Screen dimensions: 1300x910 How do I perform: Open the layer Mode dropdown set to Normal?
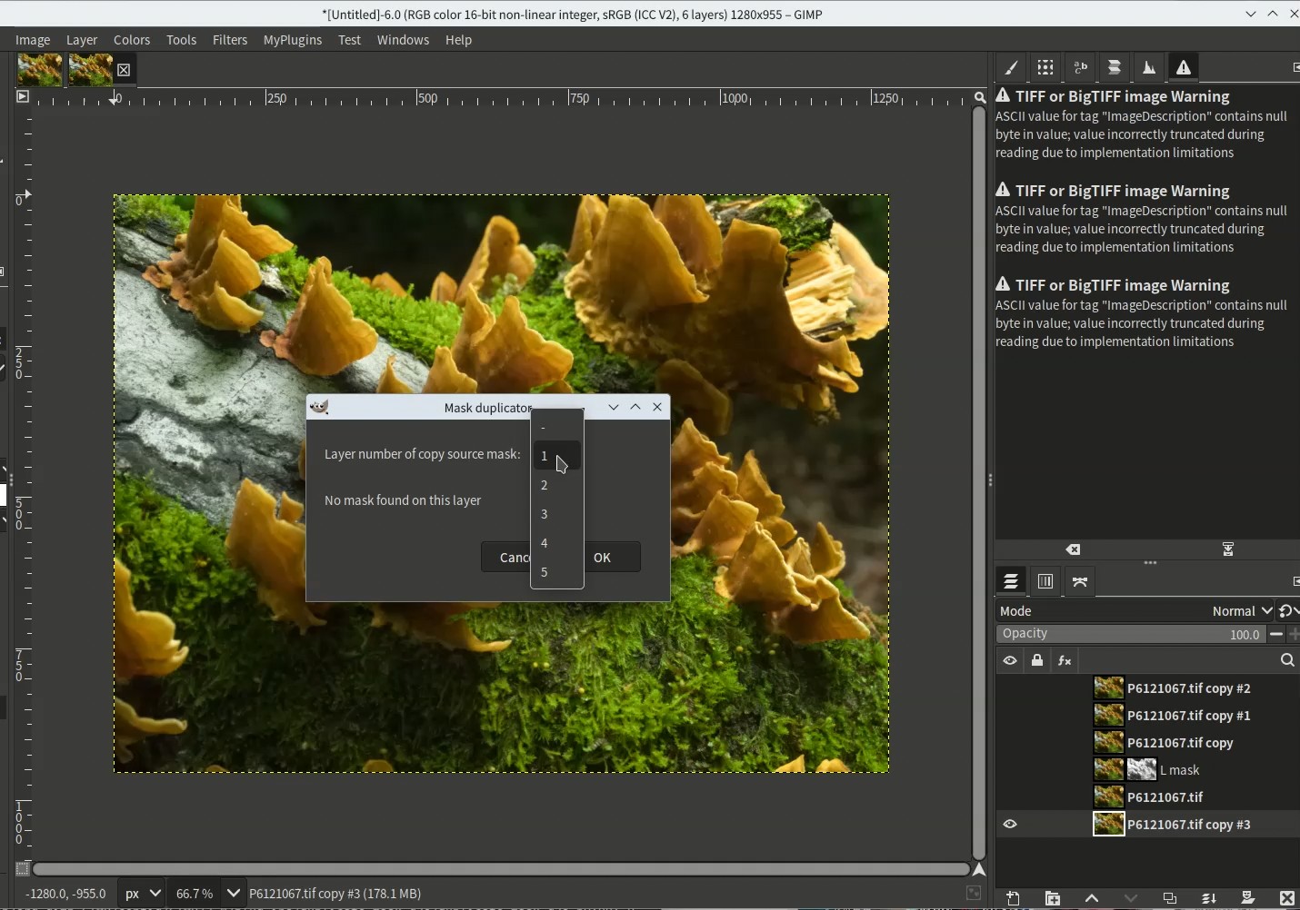[x=1241, y=611]
